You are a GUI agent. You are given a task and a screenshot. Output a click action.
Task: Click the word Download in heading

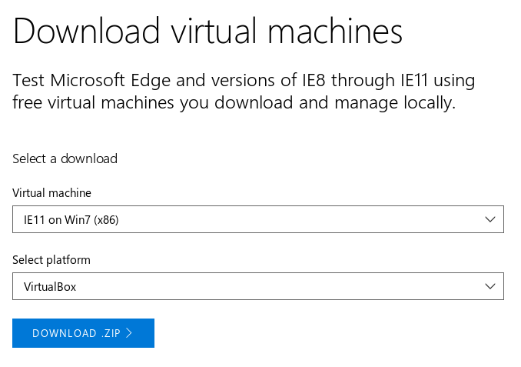pos(86,31)
